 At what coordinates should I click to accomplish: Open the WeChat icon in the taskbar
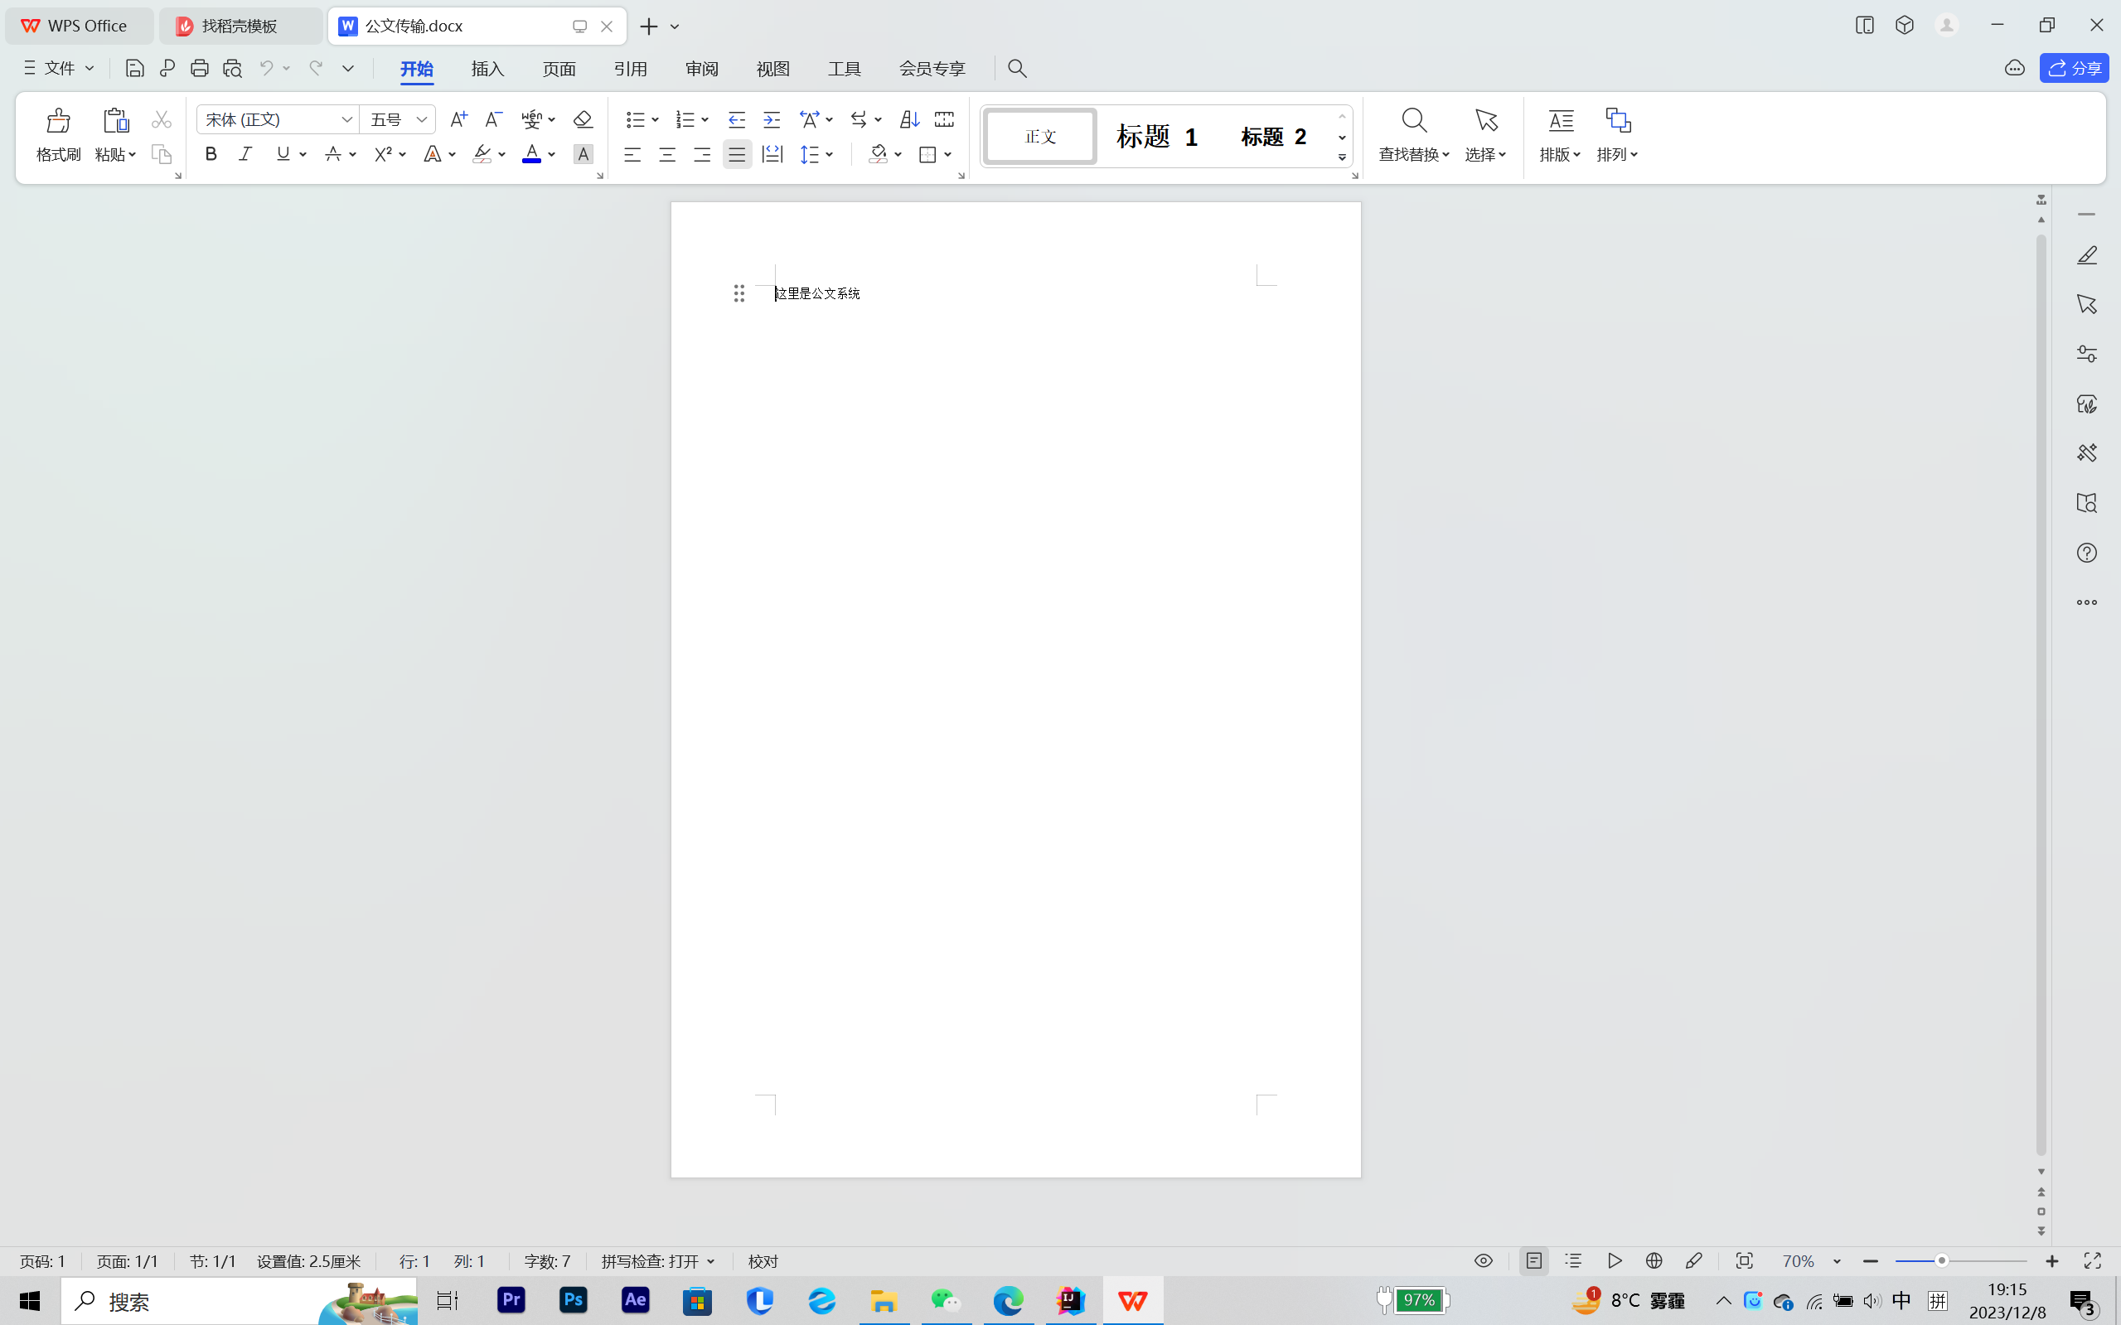coord(946,1301)
